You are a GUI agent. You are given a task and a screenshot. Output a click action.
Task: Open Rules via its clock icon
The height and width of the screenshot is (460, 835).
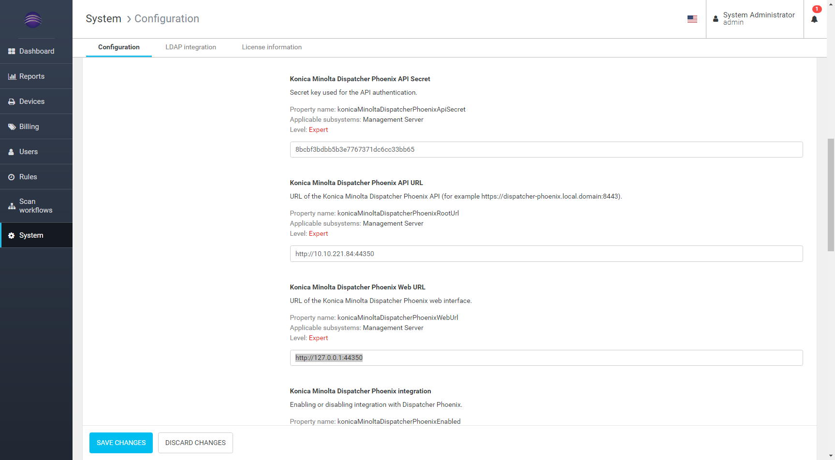click(x=11, y=177)
